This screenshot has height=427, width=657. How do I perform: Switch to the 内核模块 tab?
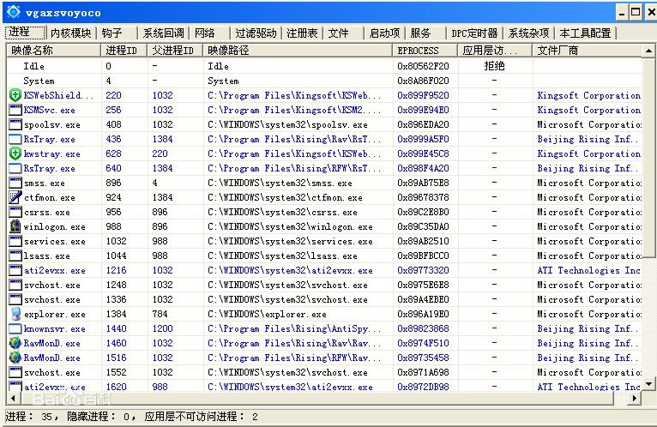click(71, 33)
